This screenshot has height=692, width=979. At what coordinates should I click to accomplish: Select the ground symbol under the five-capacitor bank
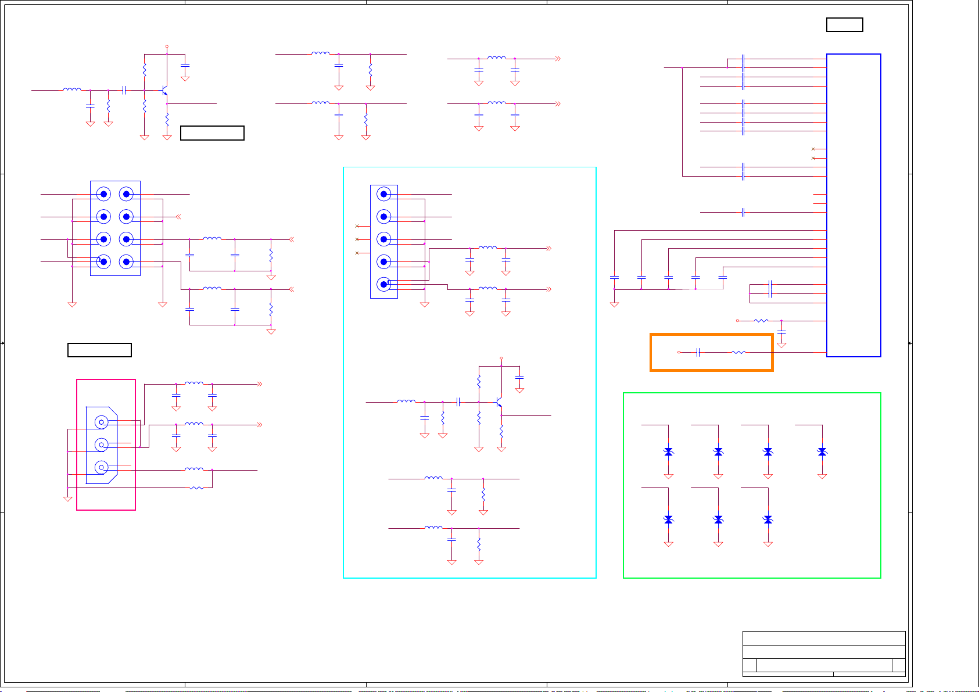(x=614, y=304)
